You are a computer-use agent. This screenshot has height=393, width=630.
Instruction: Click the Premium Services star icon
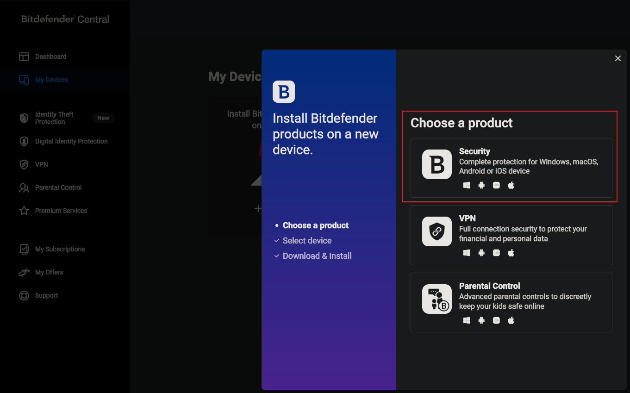click(x=24, y=211)
